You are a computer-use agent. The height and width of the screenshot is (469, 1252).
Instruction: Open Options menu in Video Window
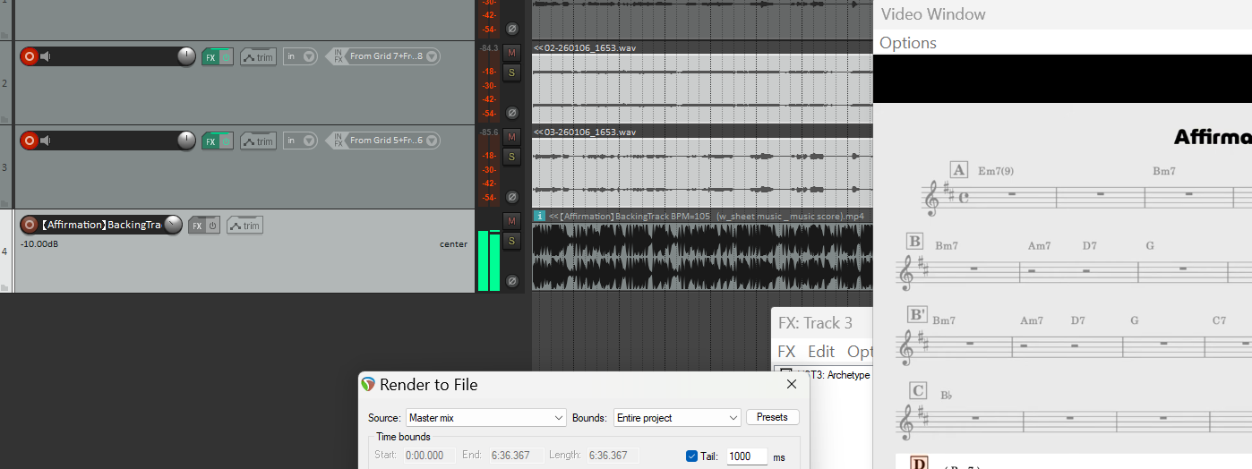click(x=908, y=43)
